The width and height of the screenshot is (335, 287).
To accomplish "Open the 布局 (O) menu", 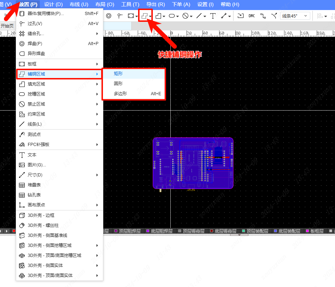I will [x=105, y=4].
